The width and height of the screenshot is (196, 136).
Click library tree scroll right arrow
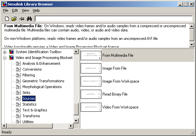71,126
